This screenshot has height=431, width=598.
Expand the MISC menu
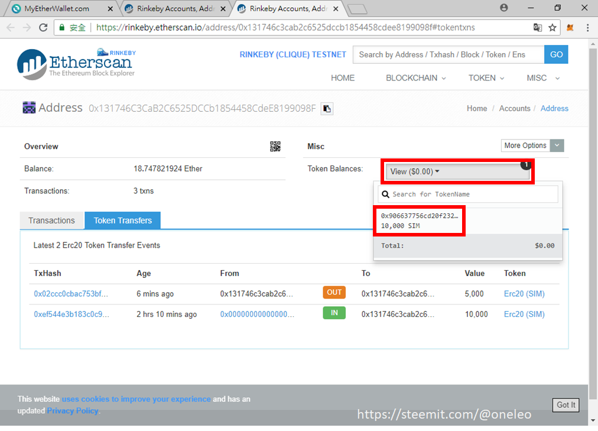point(543,78)
